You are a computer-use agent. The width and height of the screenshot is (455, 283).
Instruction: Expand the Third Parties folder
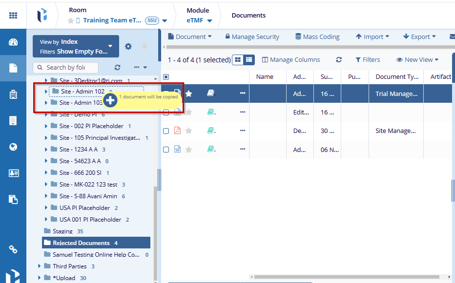(40, 266)
